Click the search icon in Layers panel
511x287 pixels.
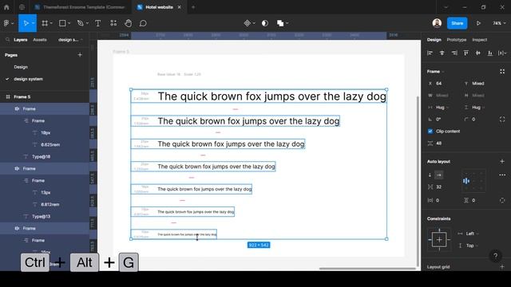tap(7, 40)
